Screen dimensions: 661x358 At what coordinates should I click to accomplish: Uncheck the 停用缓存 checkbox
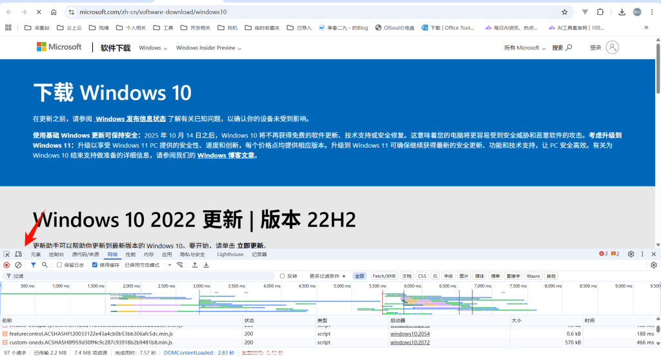[95, 265]
